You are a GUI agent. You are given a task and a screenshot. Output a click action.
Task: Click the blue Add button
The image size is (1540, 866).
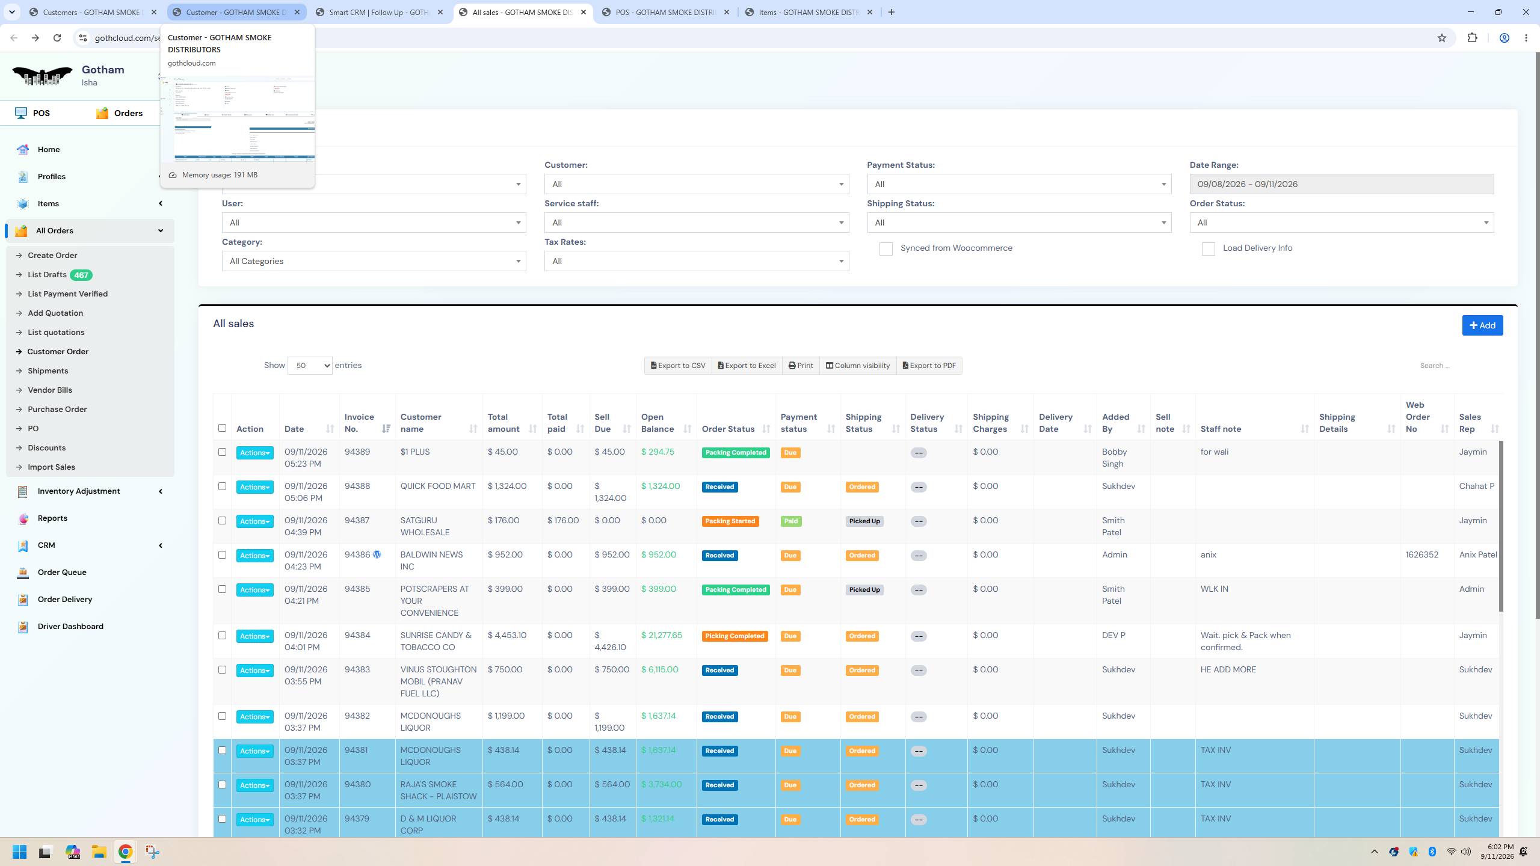click(x=1482, y=325)
